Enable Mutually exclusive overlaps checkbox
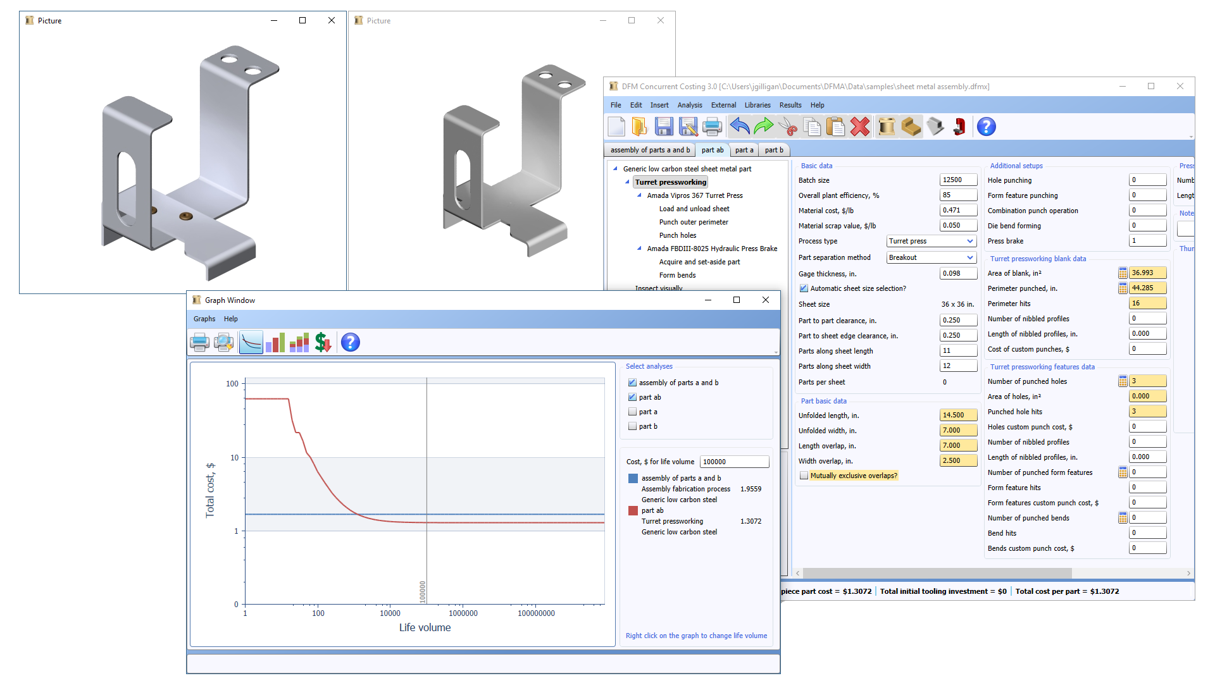This screenshot has width=1215, height=683. pyautogui.click(x=804, y=476)
